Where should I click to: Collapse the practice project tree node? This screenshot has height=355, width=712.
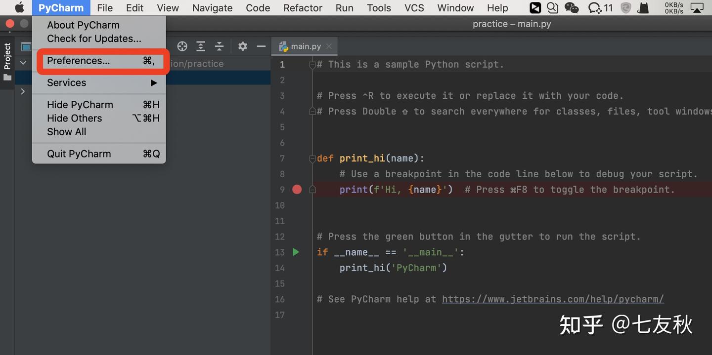pyautogui.click(x=23, y=63)
